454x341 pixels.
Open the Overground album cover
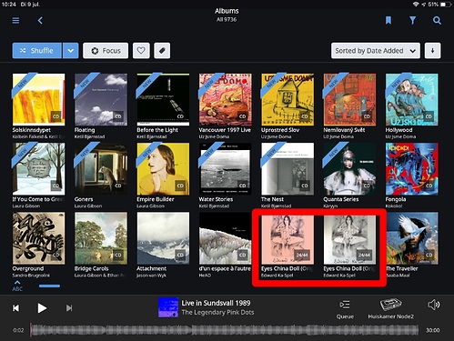[x=38, y=238]
